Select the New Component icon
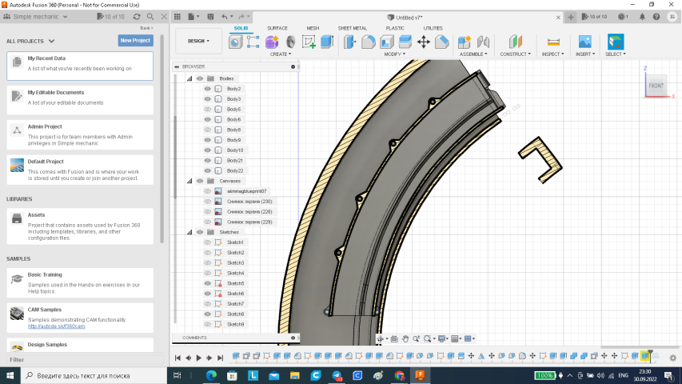This screenshot has width=682, height=384. click(x=464, y=42)
